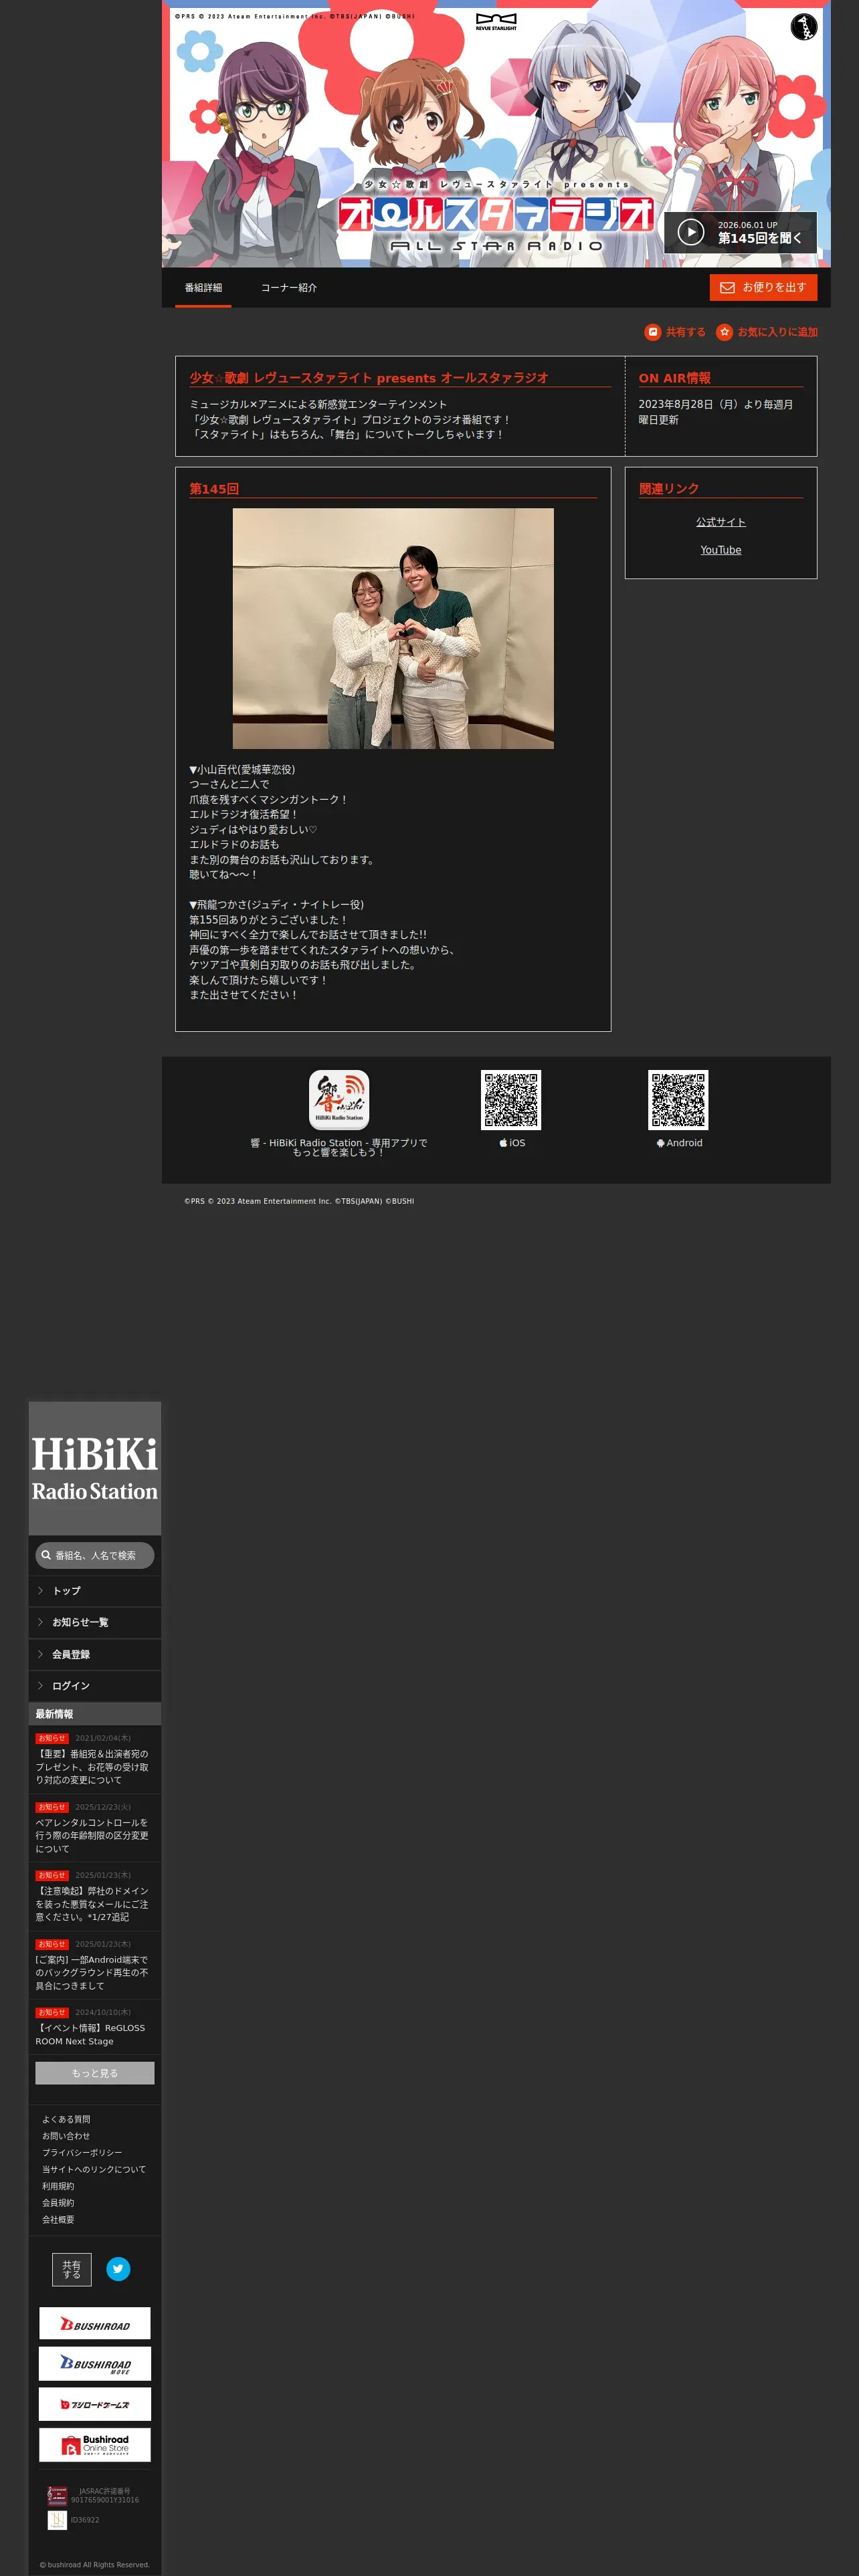Open 当サイトへのリンクについて footer link

click(94, 2169)
